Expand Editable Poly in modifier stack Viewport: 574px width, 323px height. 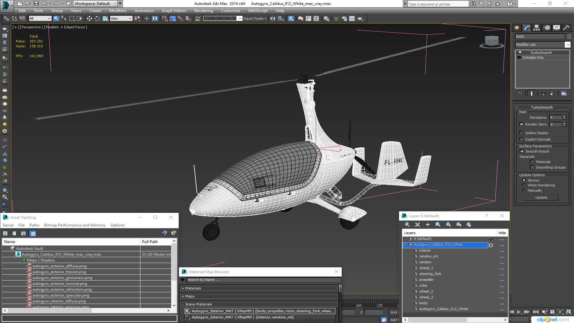(x=519, y=58)
